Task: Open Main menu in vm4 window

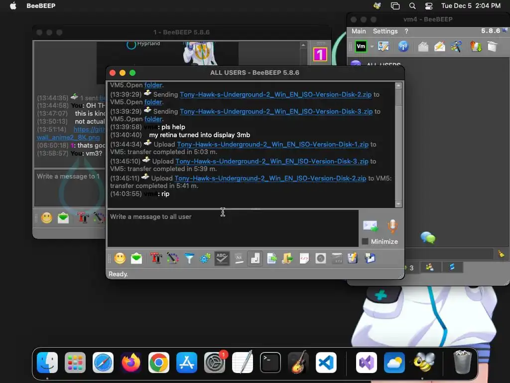Action: 359,31
